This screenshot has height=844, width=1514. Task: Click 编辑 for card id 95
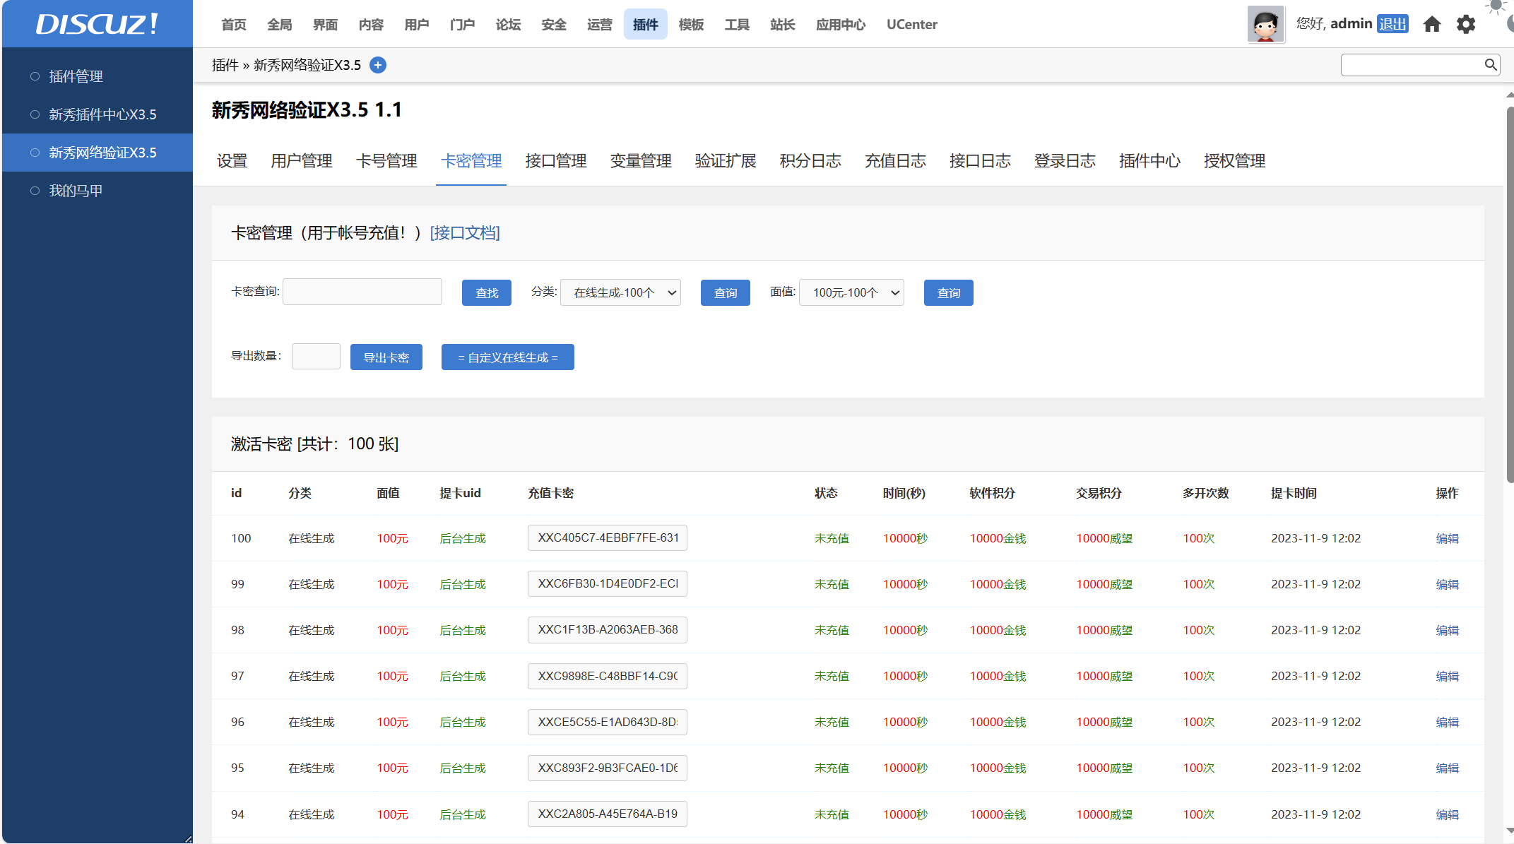[1447, 768]
